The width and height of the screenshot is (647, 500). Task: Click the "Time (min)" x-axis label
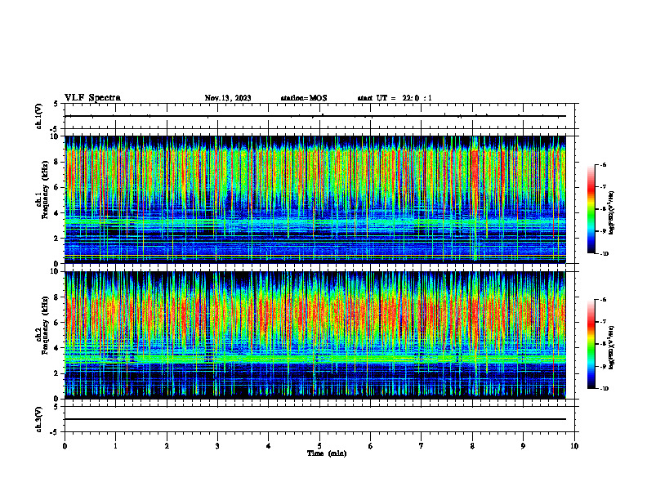pyautogui.click(x=327, y=453)
